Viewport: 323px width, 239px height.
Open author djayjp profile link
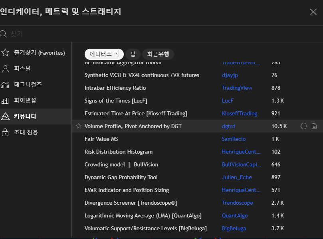(230, 75)
